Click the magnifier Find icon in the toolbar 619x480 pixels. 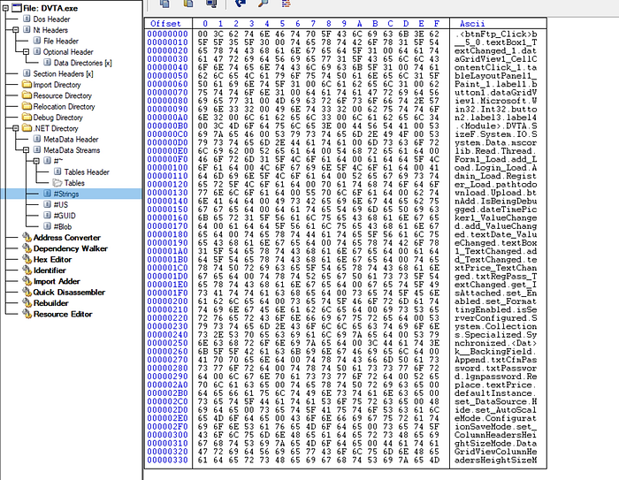point(263,4)
